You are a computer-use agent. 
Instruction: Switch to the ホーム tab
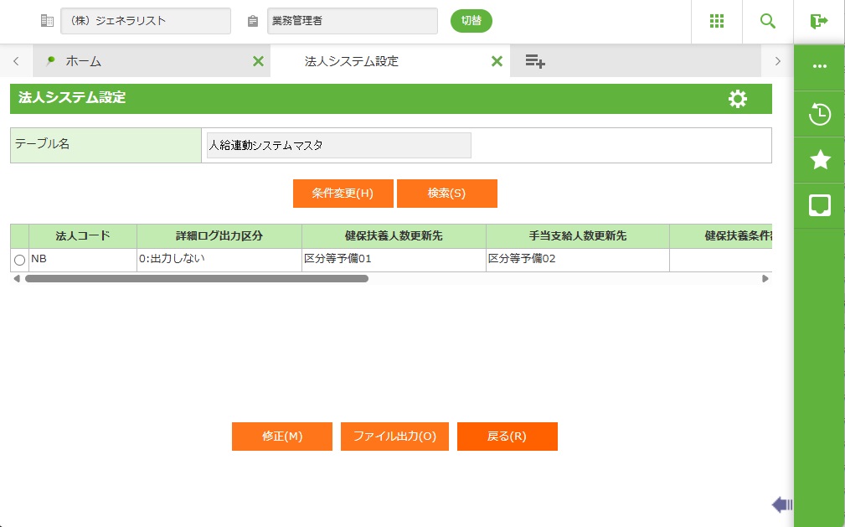click(x=84, y=61)
